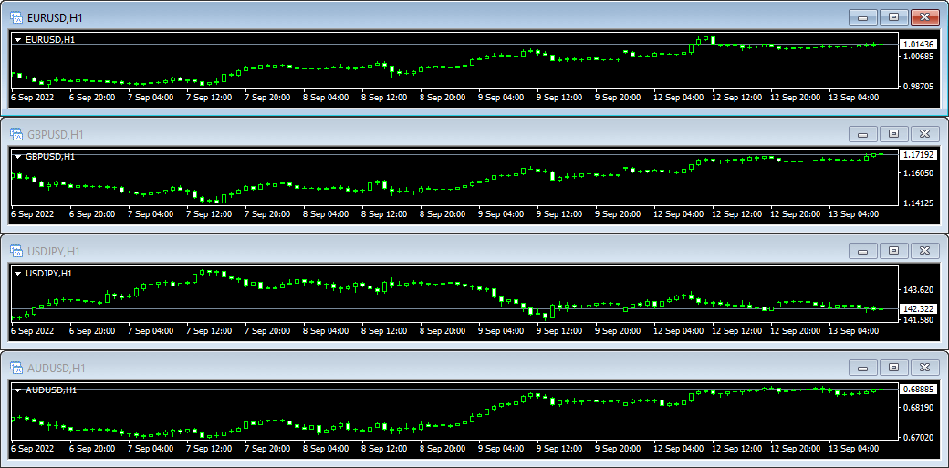Minimize the AUDUSD,H1 chart window

(863, 368)
